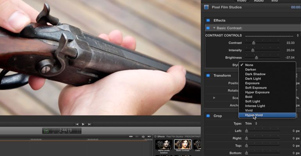Click the background tasks 100% indicator

(x=46, y=131)
